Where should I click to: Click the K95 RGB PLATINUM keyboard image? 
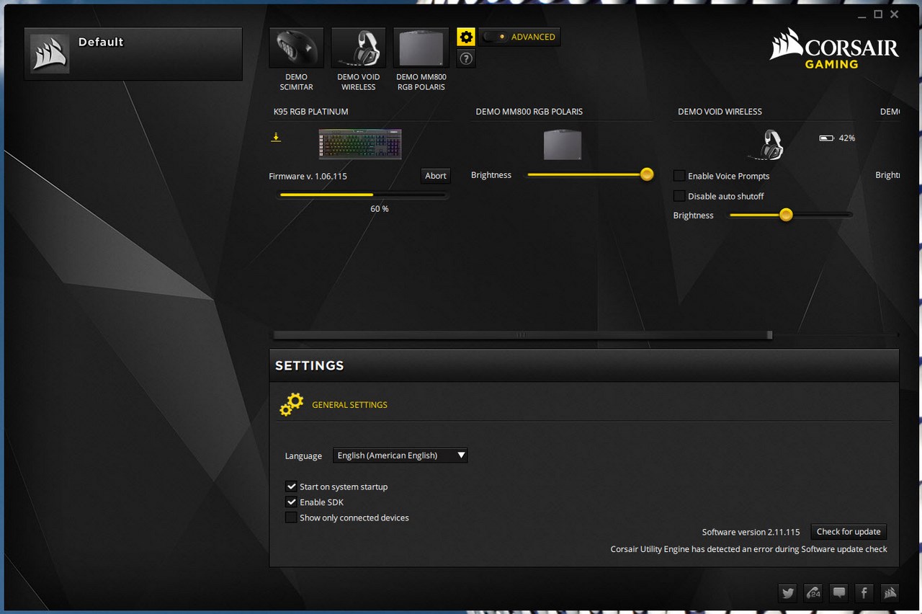(x=360, y=144)
